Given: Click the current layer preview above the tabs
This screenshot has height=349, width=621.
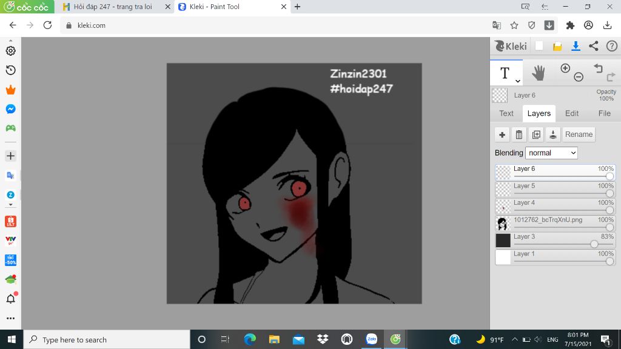Looking at the screenshot, I should [500, 95].
